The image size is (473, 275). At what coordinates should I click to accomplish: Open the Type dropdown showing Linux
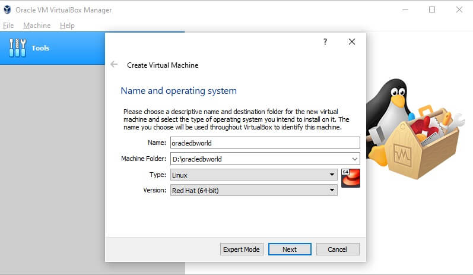tap(253, 175)
